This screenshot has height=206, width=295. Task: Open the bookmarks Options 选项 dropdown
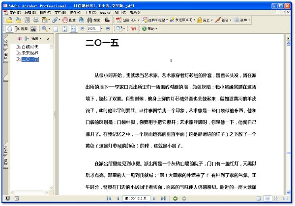point(36,39)
